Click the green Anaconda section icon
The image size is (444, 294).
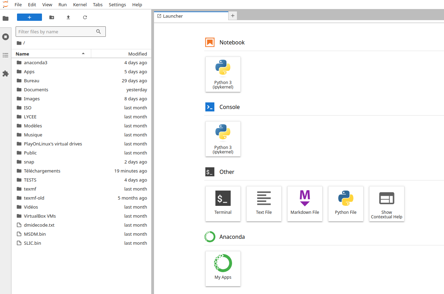210,237
